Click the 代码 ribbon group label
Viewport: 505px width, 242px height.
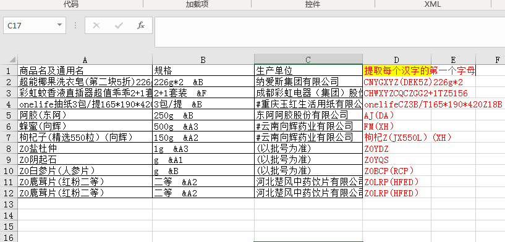pos(71,4)
